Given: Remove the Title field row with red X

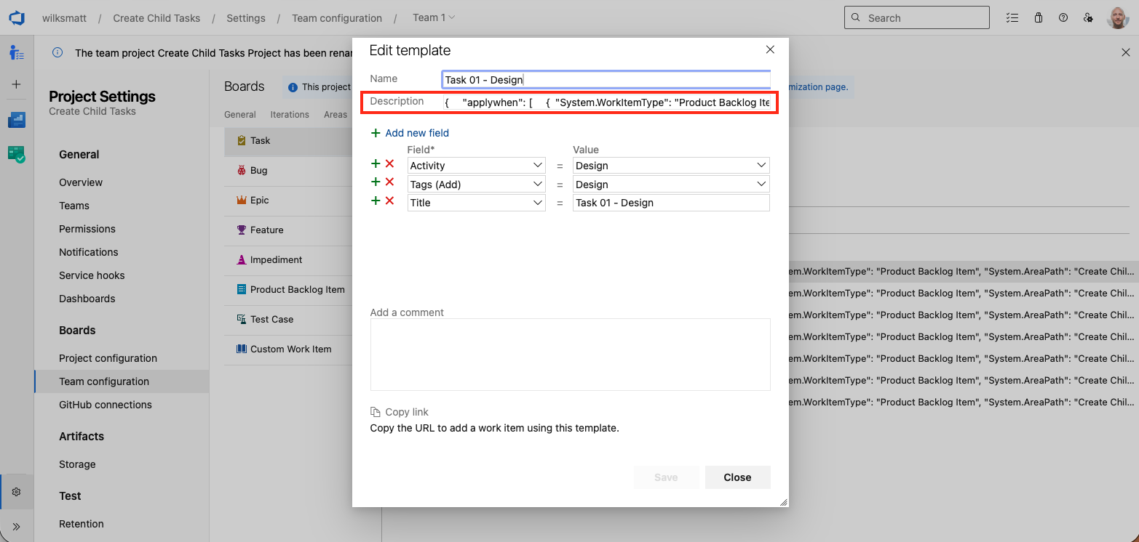Looking at the screenshot, I should 390,201.
